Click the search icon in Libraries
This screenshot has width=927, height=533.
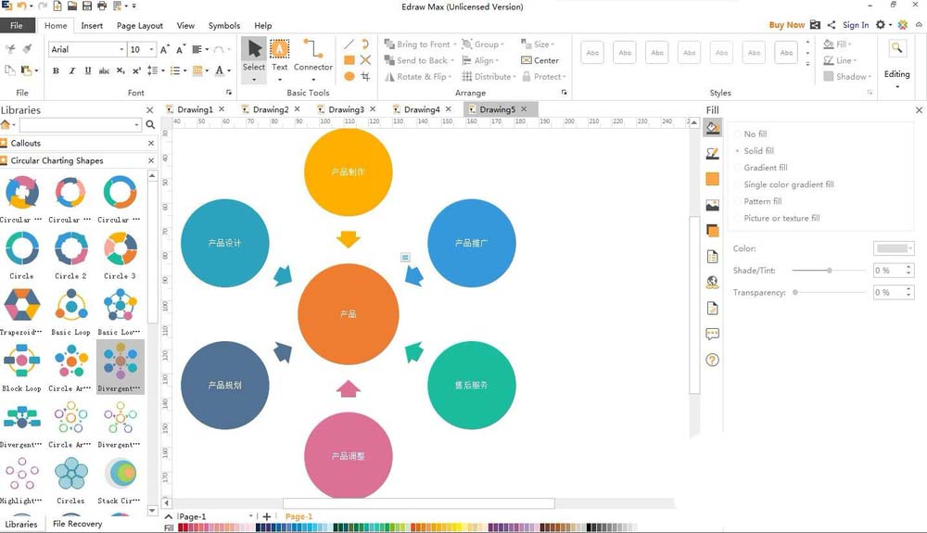(x=150, y=125)
